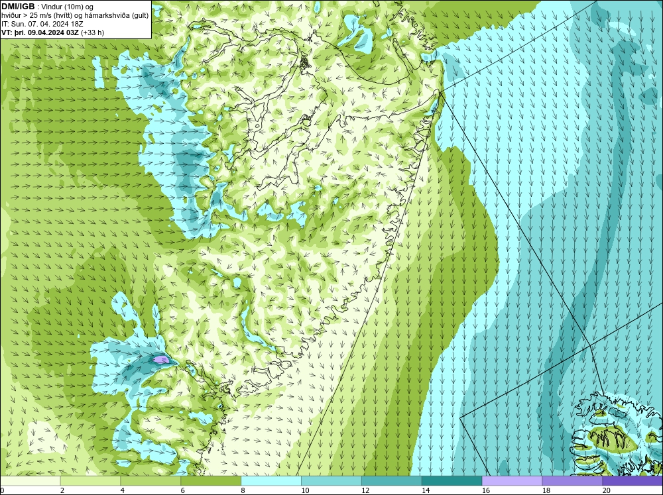Click the 6-8 m/s dark green legend swatch
The width and height of the screenshot is (663, 495).
pyautogui.click(x=211, y=481)
